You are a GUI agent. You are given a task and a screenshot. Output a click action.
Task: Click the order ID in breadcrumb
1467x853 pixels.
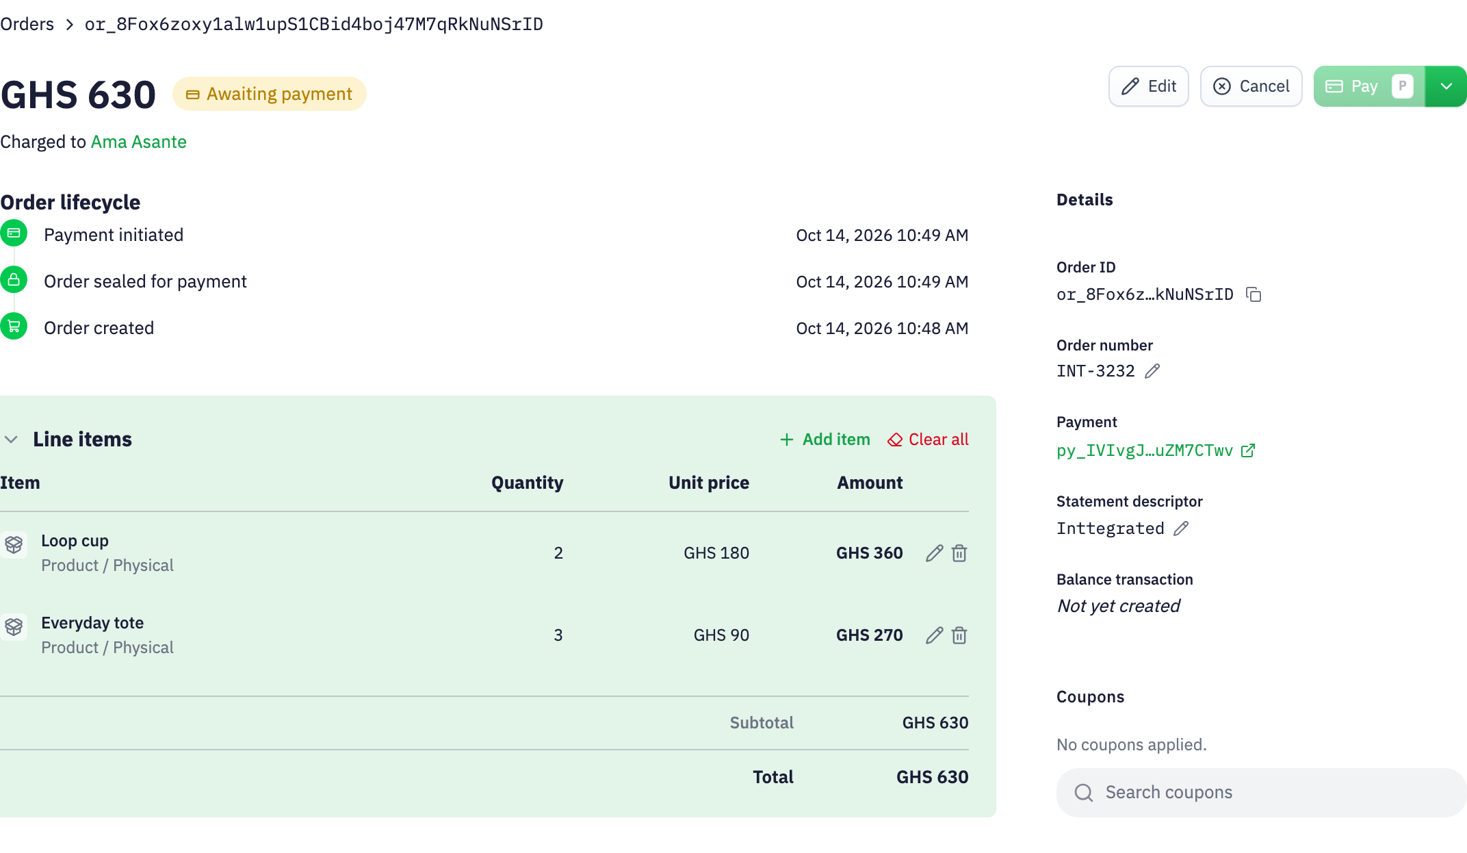tap(314, 24)
